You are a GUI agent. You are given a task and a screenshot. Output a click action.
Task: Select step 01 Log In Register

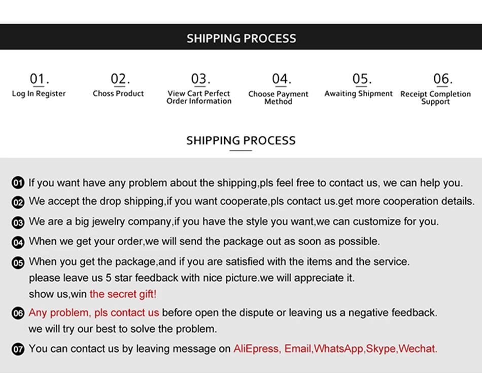(x=39, y=85)
